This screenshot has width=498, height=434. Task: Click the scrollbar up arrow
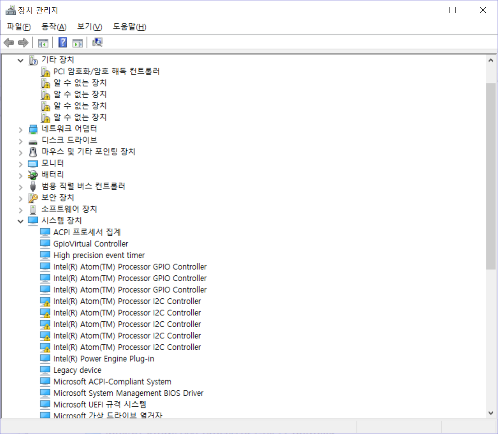[491, 60]
